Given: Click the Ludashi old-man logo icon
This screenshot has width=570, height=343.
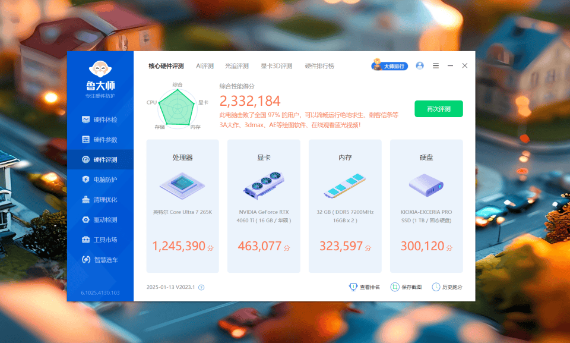Looking at the screenshot, I should tap(100, 68).
